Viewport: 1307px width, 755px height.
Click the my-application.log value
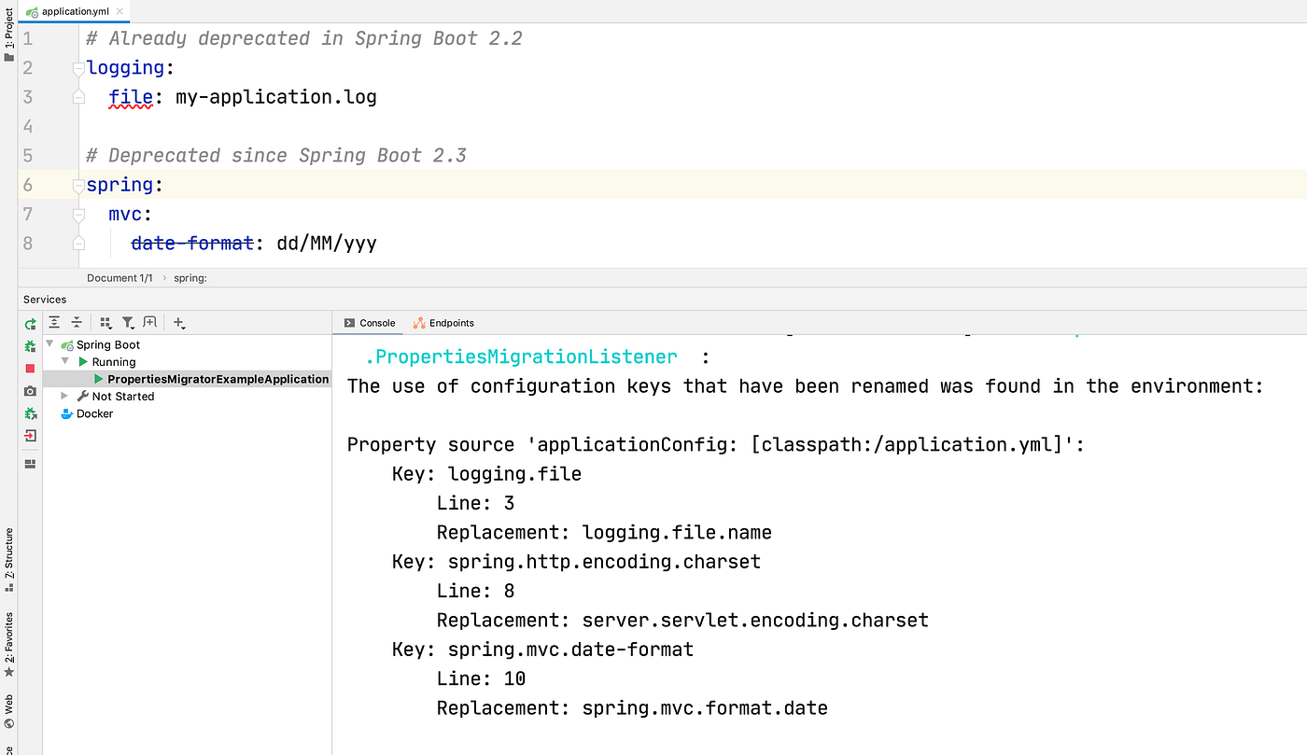276,97
